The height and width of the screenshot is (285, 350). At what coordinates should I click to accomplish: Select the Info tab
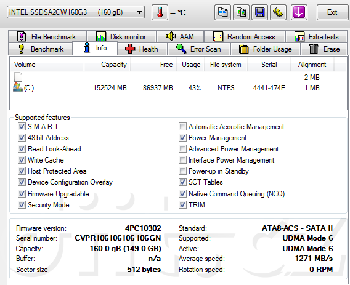(x=95, y=48)
